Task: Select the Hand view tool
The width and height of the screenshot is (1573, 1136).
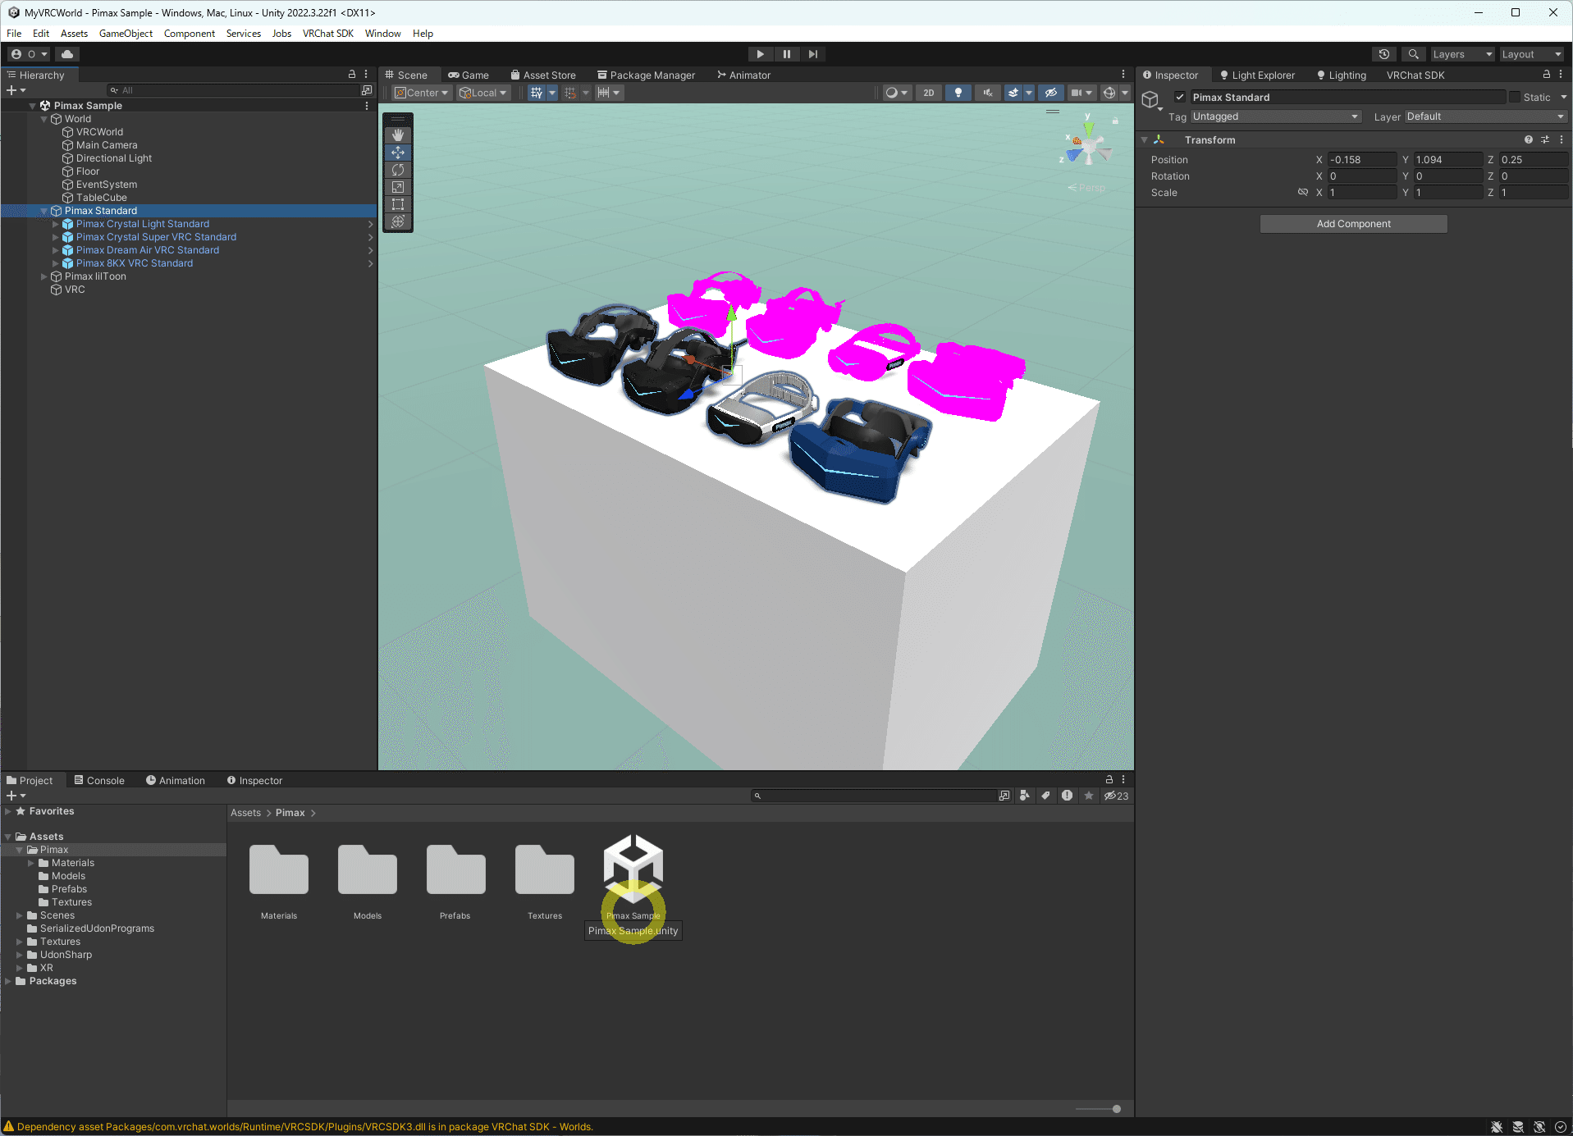Action: [398, 135]
